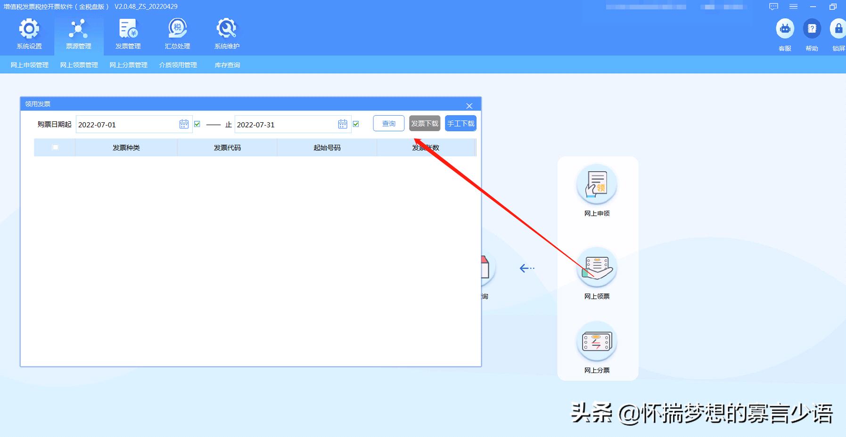The width and height of the screenshot is (846, 437).
Task: Toggle the checkbox beside the start date
Action: point(197,124)
